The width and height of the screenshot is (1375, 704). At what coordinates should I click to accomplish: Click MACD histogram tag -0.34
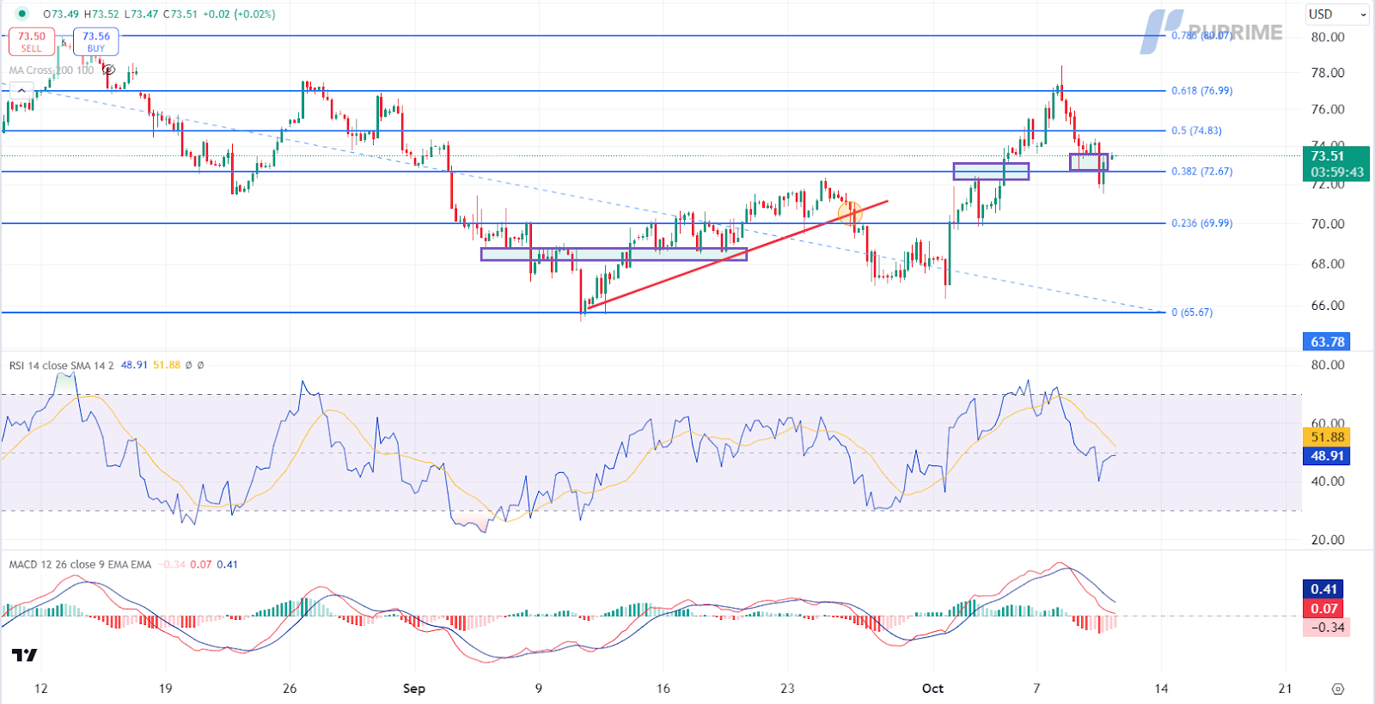point(1327,628)
